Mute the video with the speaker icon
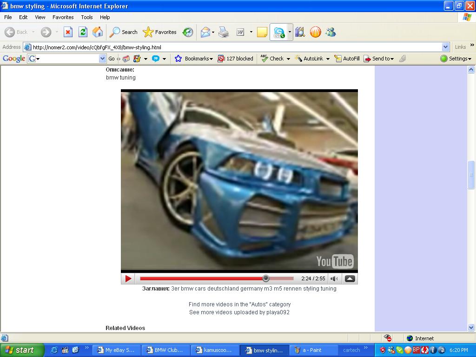Viewport: 476px width, 357px height. coord(334,278)
